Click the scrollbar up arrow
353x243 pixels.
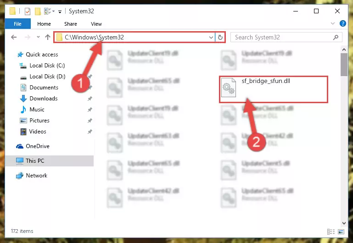click(x=344, y=49)
